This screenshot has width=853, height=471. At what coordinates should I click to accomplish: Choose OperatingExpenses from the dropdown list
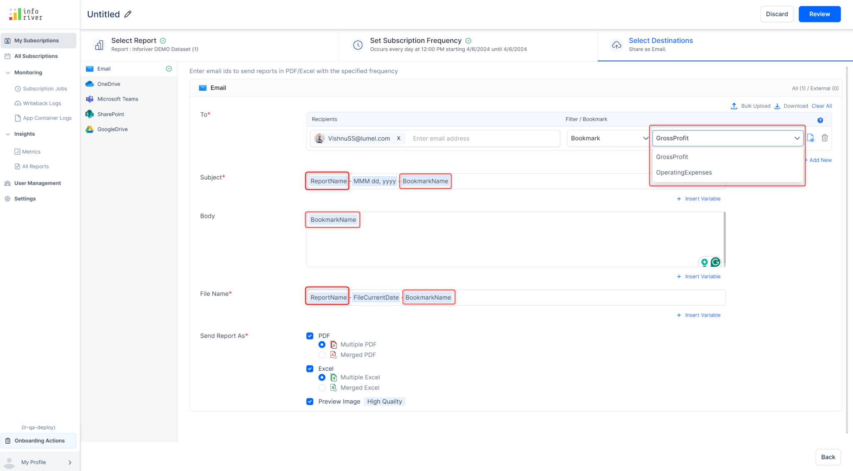pyautogui.click(x=683, y=173)
